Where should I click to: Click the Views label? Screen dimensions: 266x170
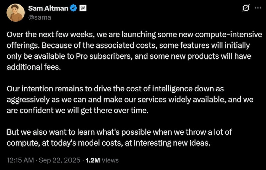[110, 160]
